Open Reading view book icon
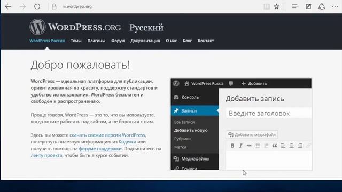The height and width of the screenshot is (192, 342). pyautogui.click(x=267, y=6)
